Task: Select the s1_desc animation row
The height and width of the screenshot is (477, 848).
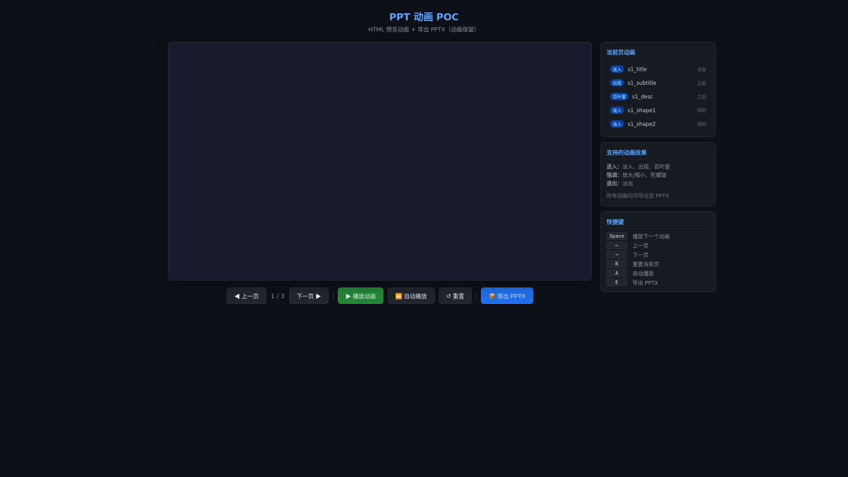Action: tap(658, 97)
